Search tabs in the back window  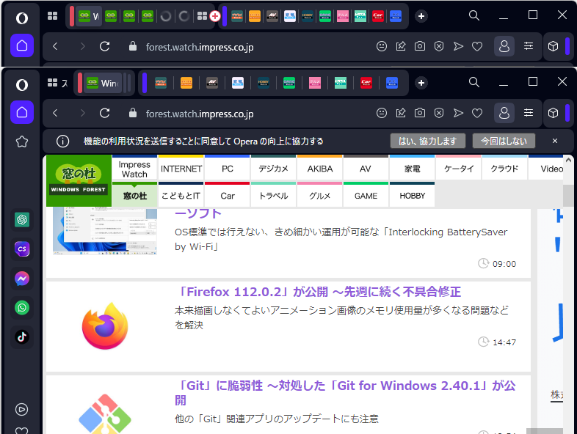(474, 15)
